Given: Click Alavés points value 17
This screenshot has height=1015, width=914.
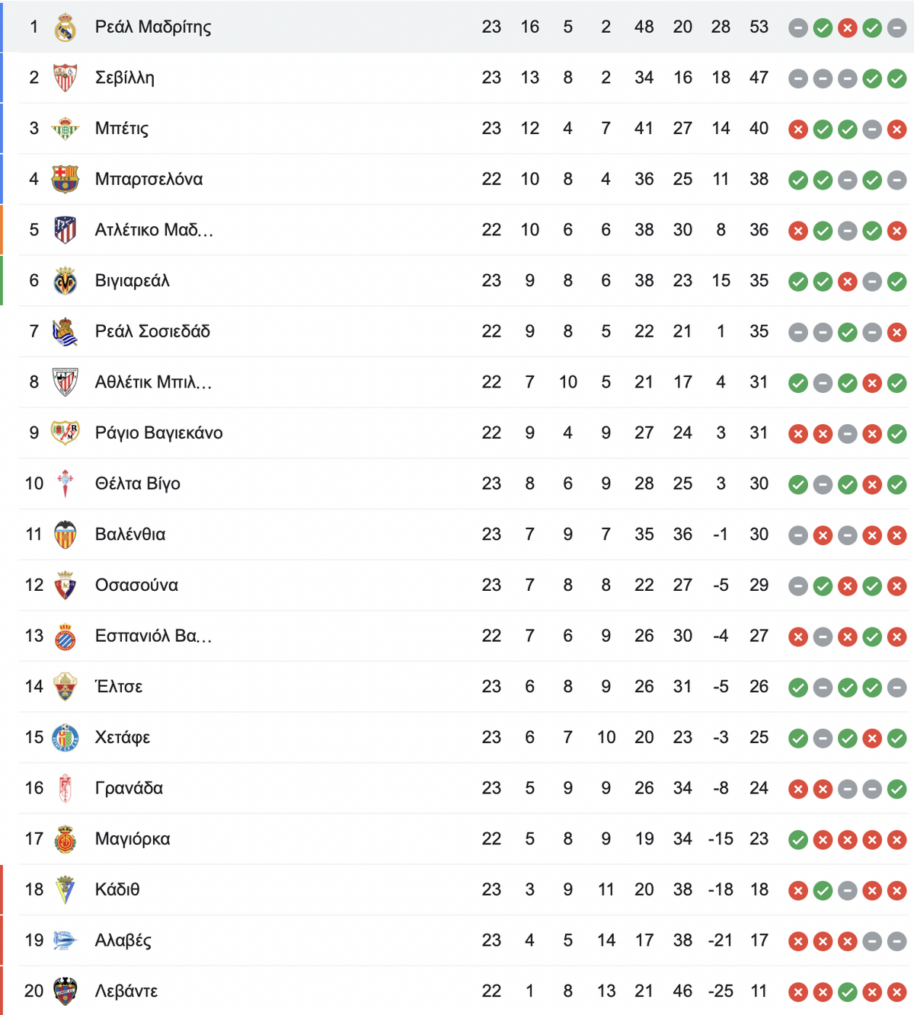Looking at the screenshot, I should 759,940.
